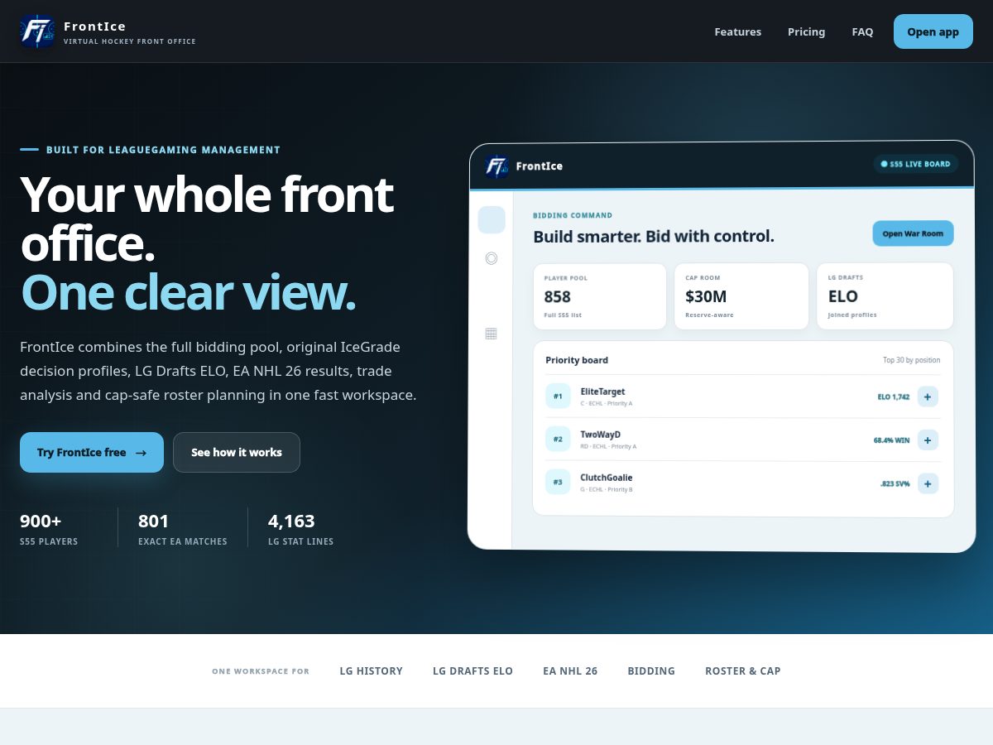
Task: Click the FrontIce logo inside the mockup
Action: 496,166
